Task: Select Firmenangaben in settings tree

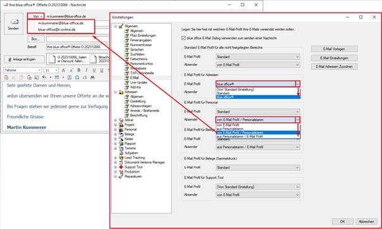Action: [x=141, y=40]
